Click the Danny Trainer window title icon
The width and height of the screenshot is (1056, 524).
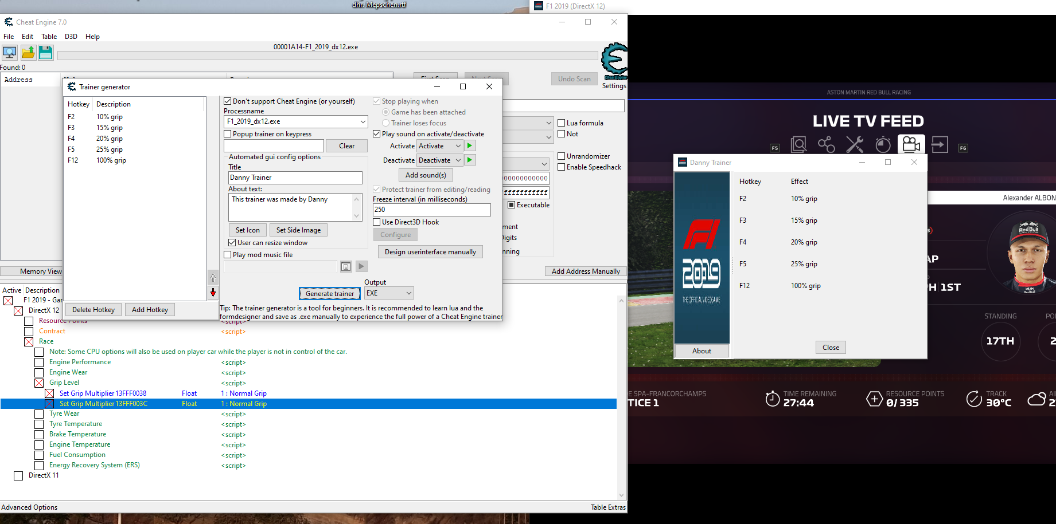pyautogui.click(x=683, y=162)
